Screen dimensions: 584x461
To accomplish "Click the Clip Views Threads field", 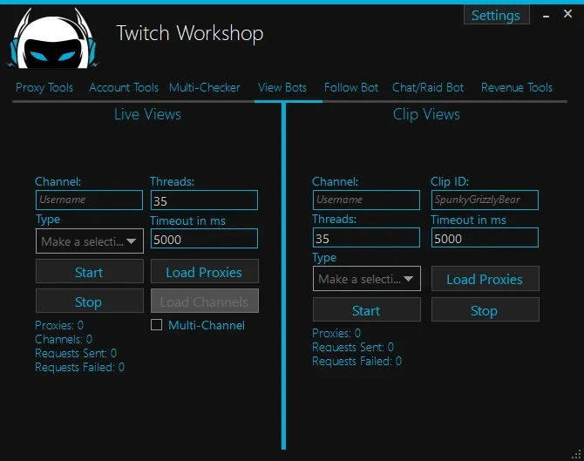I will (366, 238).
